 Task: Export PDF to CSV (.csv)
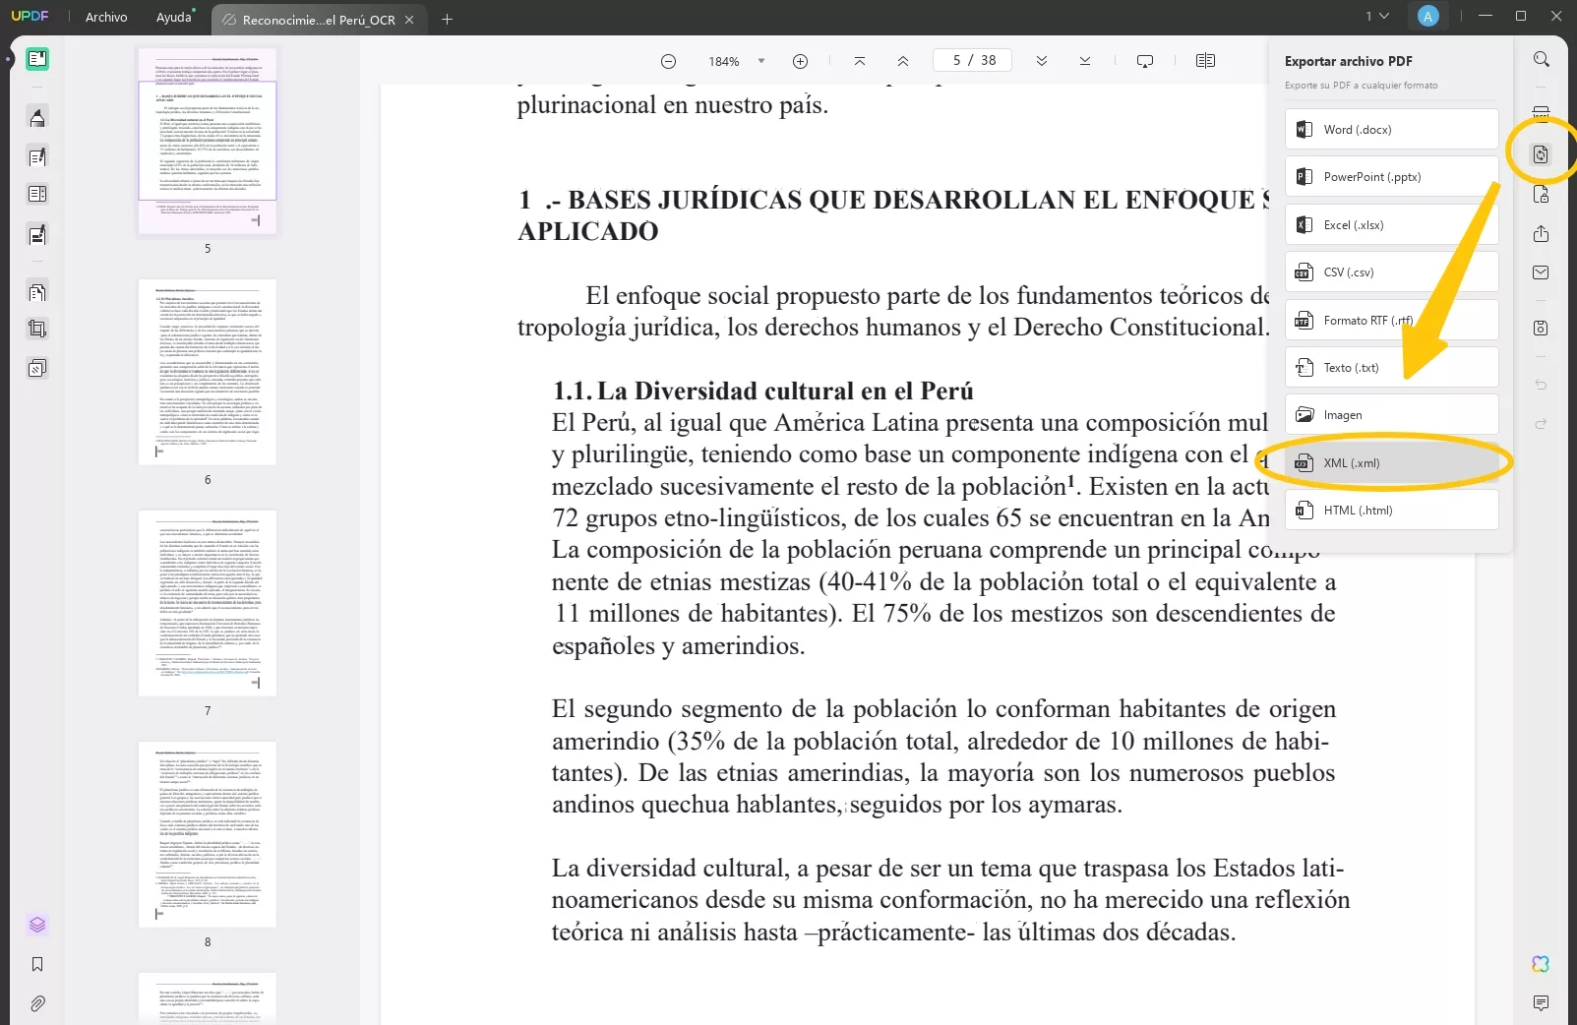coord(1391,271)
